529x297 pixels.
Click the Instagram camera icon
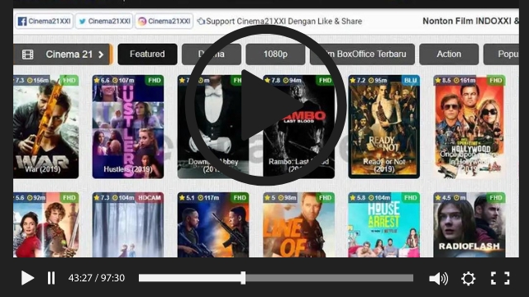point(142,21)
